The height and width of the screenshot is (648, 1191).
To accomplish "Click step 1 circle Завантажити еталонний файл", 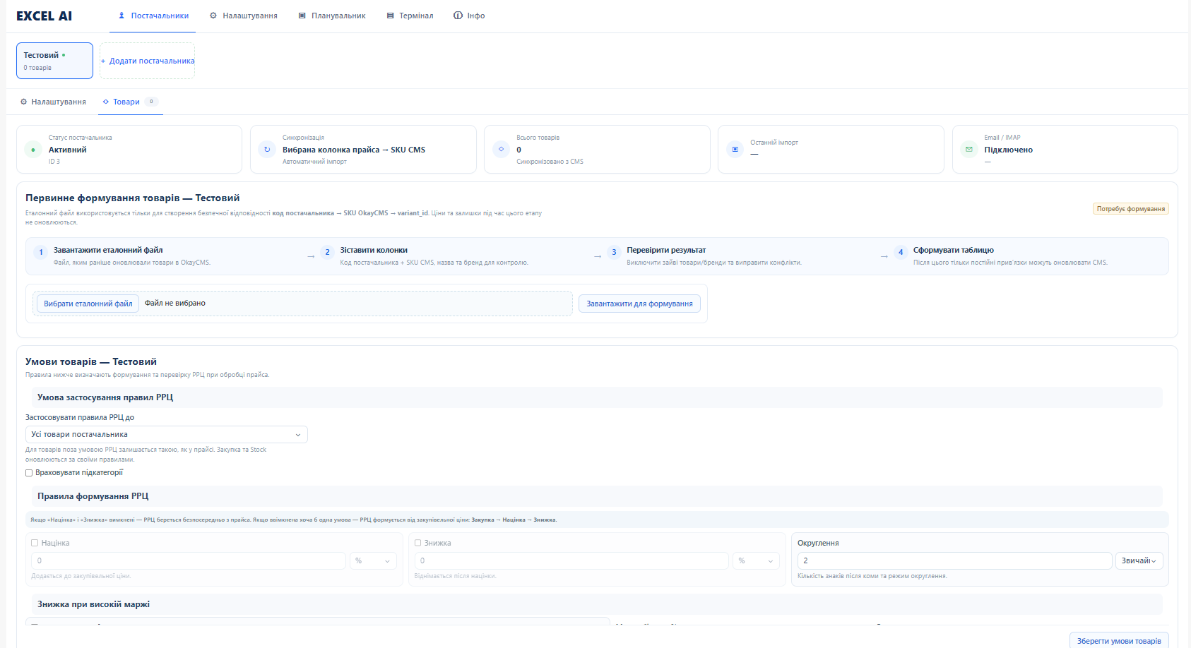I will (41, 252).
